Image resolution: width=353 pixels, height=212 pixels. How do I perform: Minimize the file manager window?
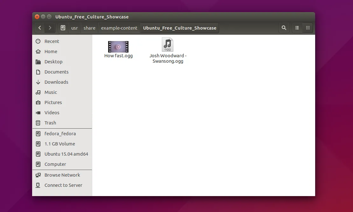43,17
